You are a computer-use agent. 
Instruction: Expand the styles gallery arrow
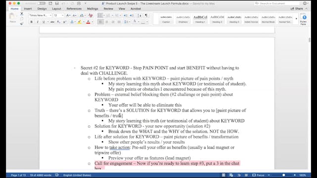pos(296,19)
